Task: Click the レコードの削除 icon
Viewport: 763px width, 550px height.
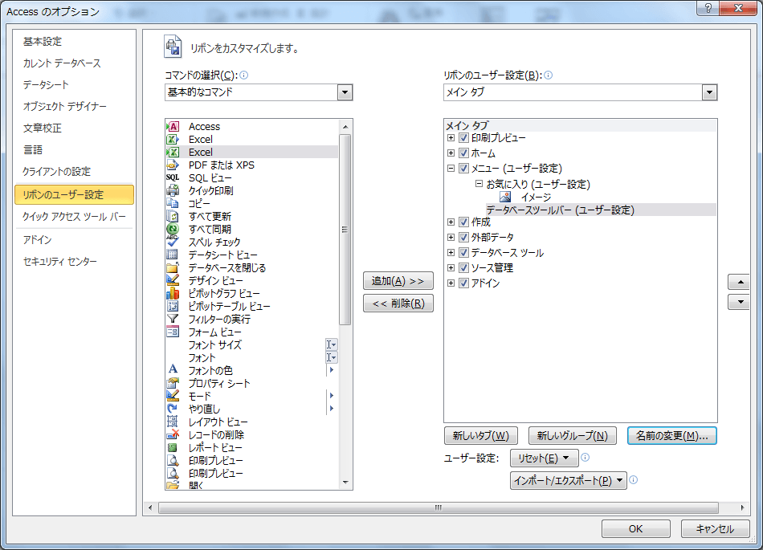Action: (173, 434)
